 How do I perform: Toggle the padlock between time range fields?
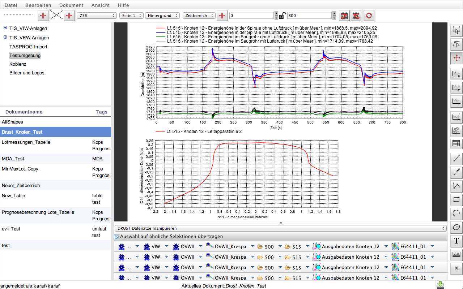click(281, 16)
